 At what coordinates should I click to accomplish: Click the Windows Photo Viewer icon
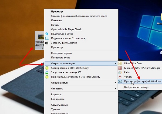(x=120, y=81)
